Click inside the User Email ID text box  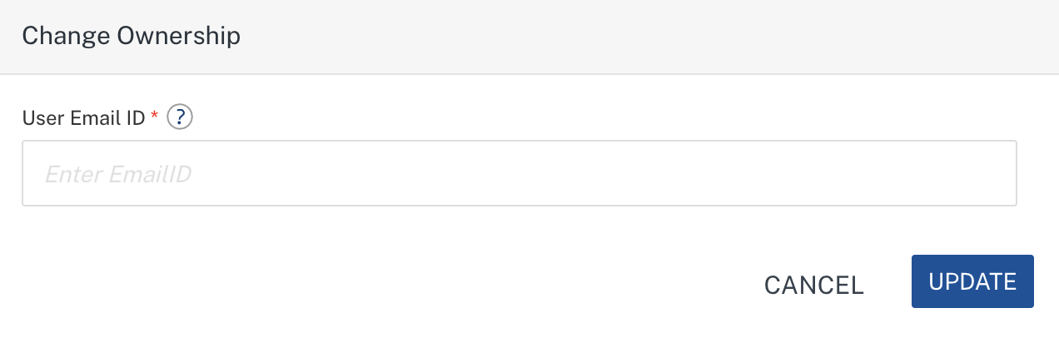tap(519, 173)
